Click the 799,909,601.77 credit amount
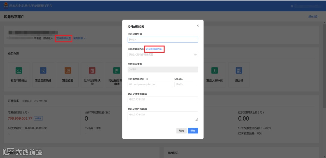Viewport: 326px width, 158px height. point(20,118)
